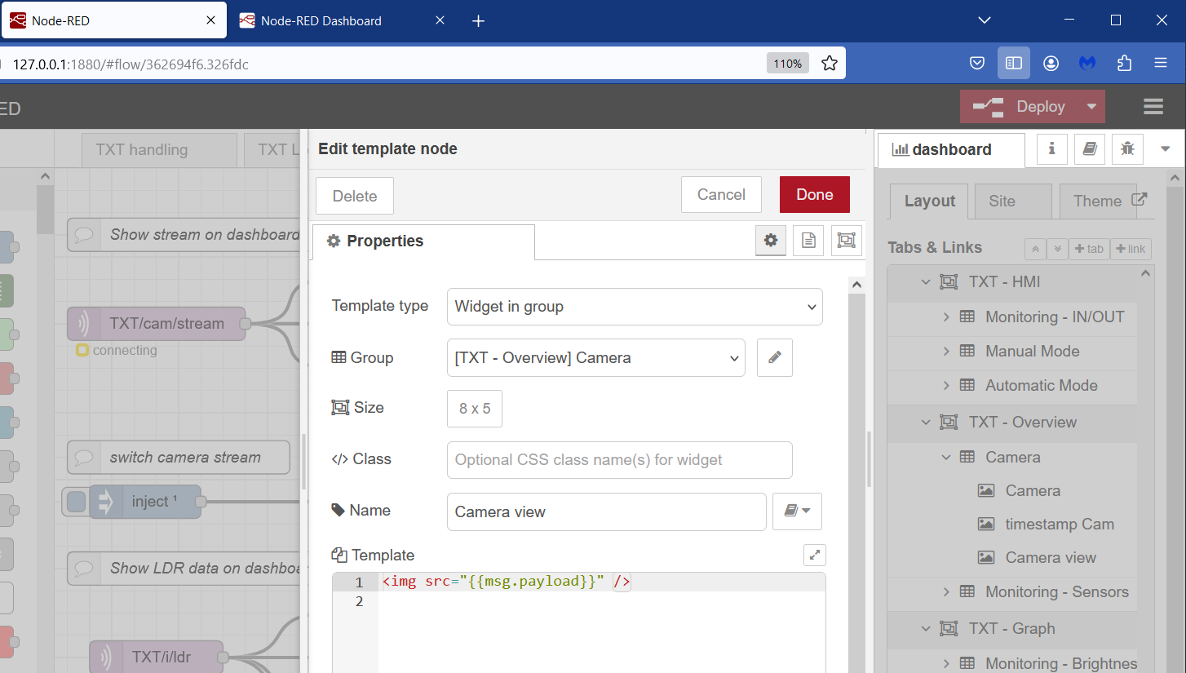The height and width of the screenshot is (673, 1186).
Task: Open the Deploy options dropdown arrow
Action: tap(1091, 107)
